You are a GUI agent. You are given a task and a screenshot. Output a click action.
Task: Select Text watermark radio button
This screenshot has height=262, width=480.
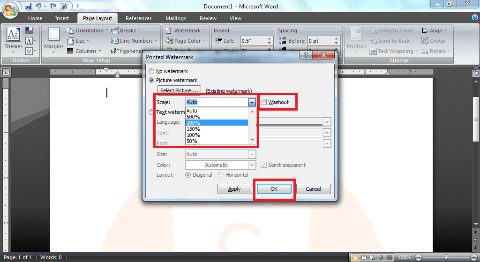(x=151, y=112)
